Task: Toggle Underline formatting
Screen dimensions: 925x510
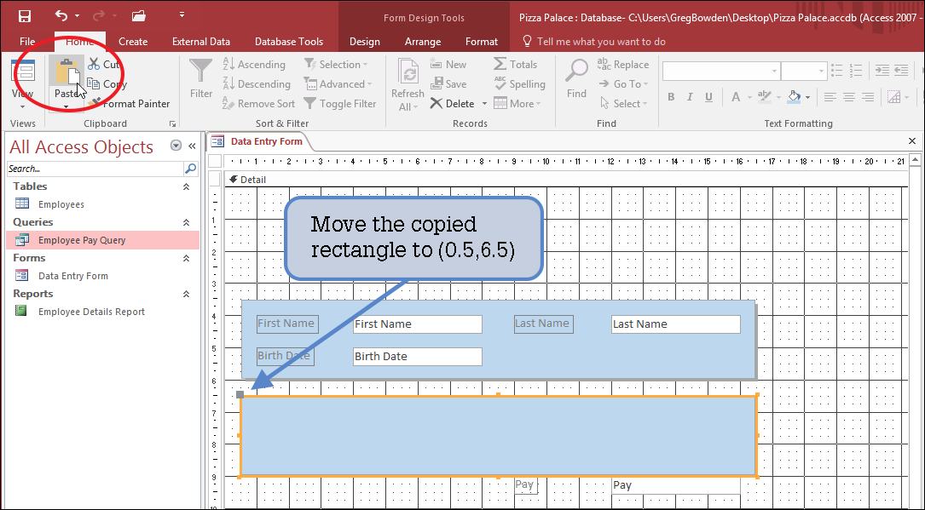Action: coord(708,97)
